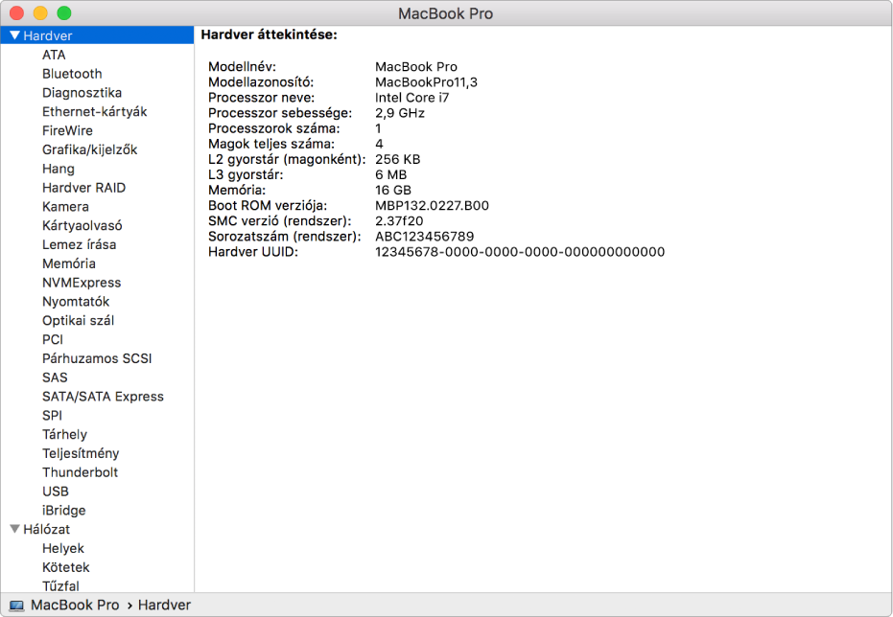Select Párhuzamos SCSI entry
The height and width of the screenshot is (617, 893).
click(97, 359)
